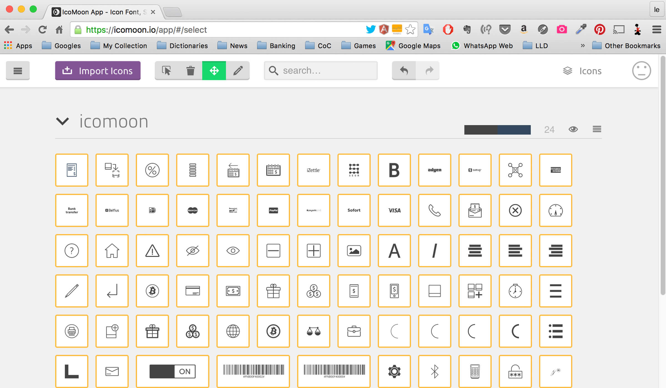Click the search icons field
This screenshot has width=666, height=388.
click(x=321, y=71)
